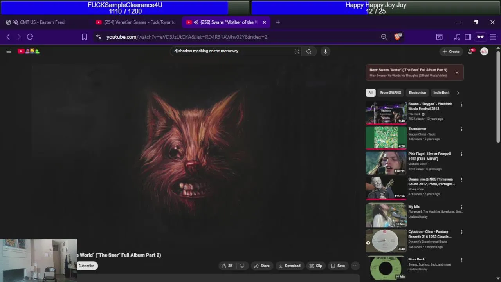Open Pink Floyd Live at Pompeii thumbnail
The height and width of the screenshot is (282, 501).
click(386, 163)
